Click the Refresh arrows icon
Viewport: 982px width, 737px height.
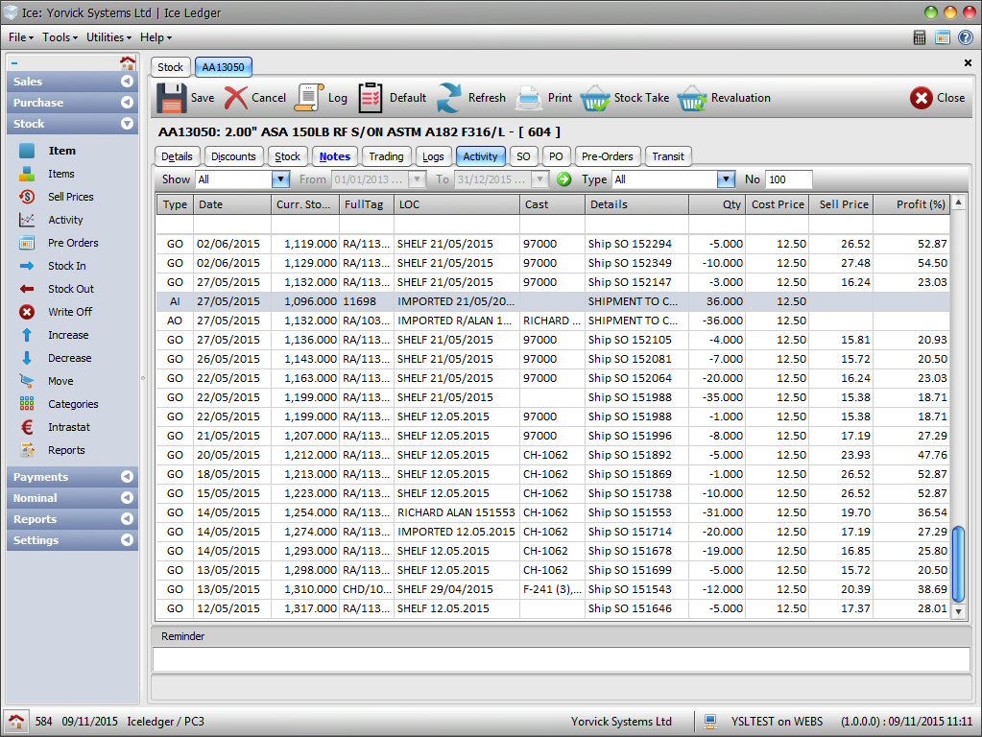[x=449, y=98]
